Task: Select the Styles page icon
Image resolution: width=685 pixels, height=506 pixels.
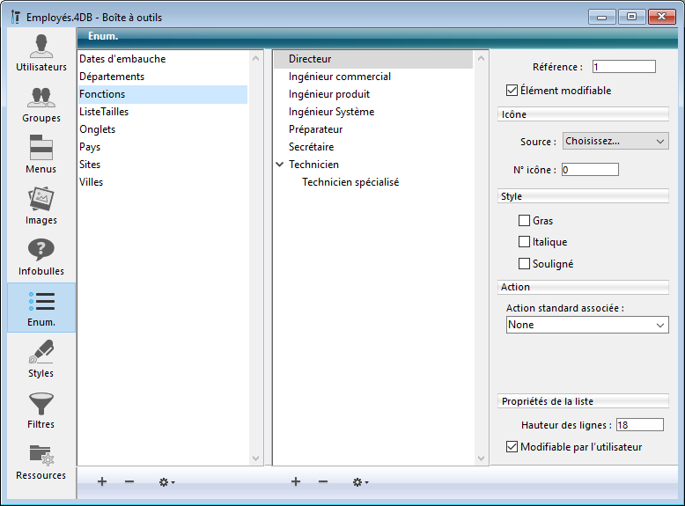Action: [x=41, y=358]
